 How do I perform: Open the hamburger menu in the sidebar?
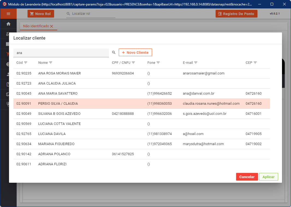pyautogui.click(x=8, y=14)
